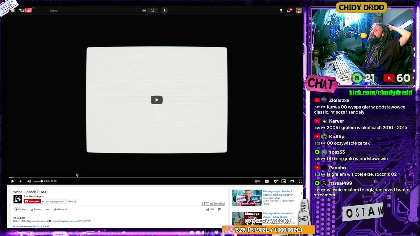Click the play button in control bar
Image resolution: width=420 pixels, height=236 pixels.
pos(12,181)
